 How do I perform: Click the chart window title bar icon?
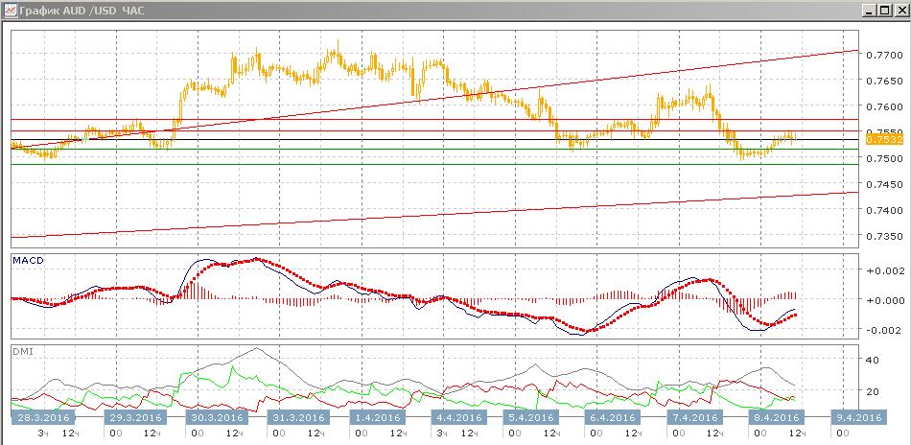[10, 10]
